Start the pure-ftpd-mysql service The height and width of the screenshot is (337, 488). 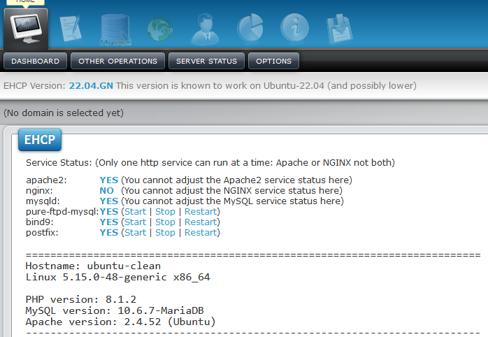coord(136,212)
